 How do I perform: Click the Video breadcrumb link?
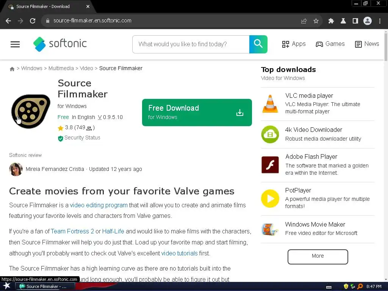(x=86, y=68)
